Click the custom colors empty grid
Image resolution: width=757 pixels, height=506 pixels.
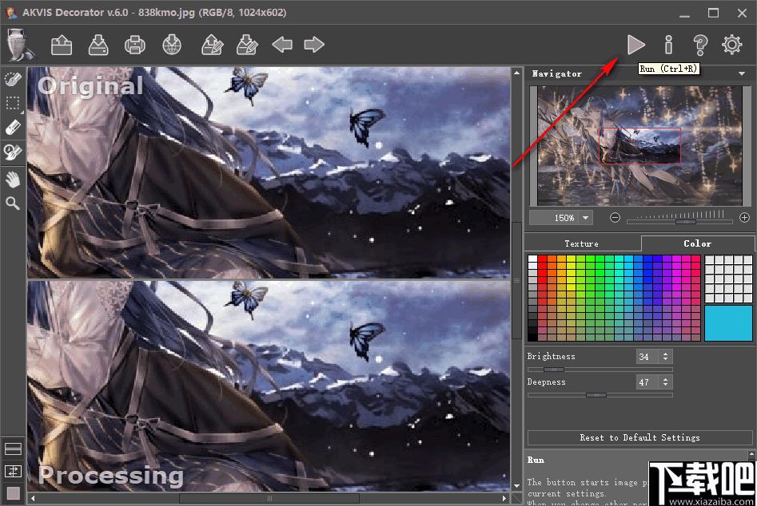(728, 279)
